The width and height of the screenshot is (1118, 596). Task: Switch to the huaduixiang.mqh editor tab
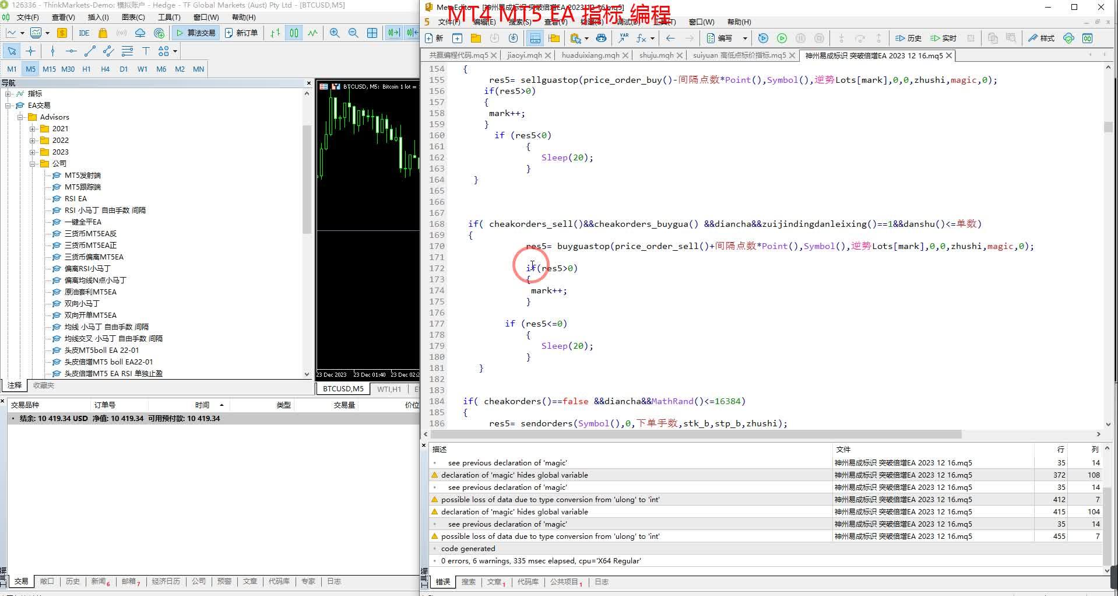point(590,55)
